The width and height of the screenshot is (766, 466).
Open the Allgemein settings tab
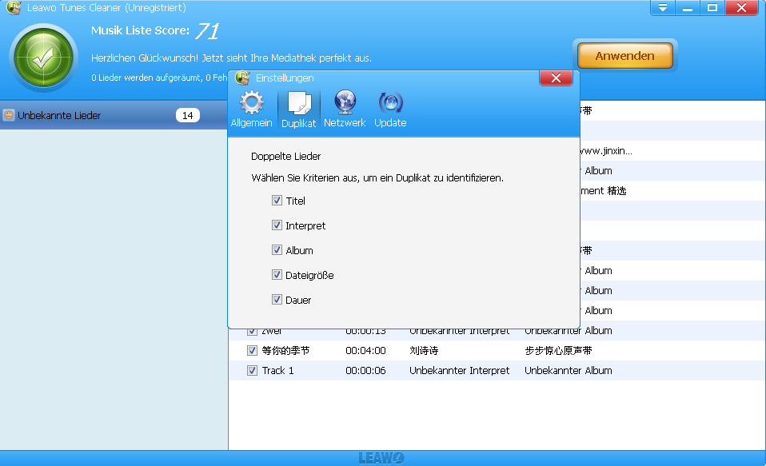point(251,110)
